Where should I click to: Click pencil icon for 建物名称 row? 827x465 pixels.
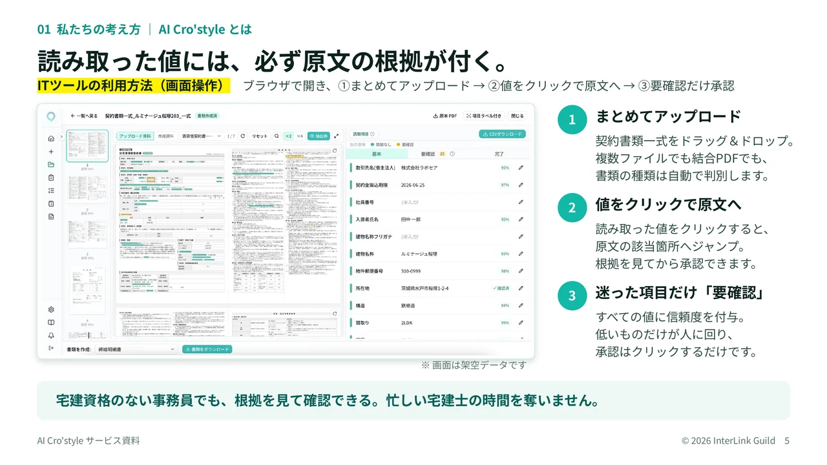pos(521,254)
